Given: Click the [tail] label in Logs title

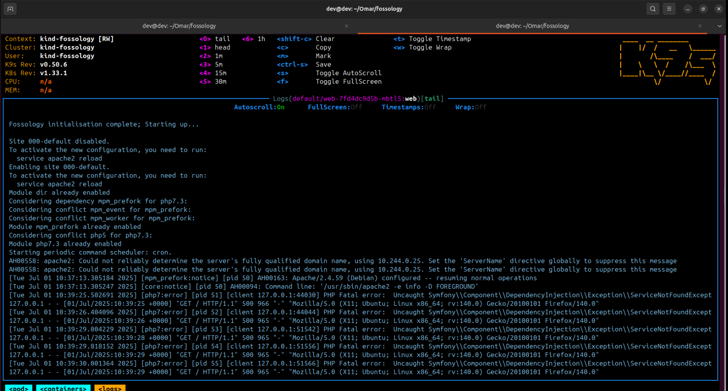Looking at the screenshot, I should (432, 99).
